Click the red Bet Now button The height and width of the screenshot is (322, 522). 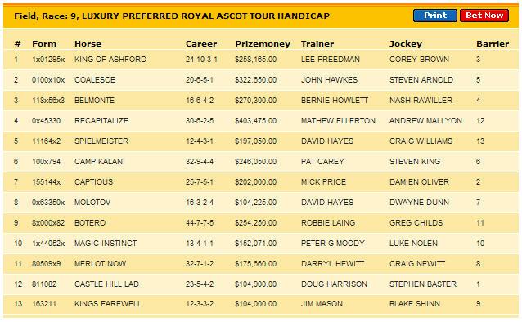coord(484,16)
